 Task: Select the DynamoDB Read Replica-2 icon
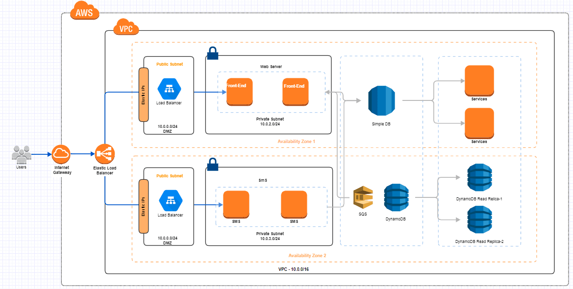479,219
